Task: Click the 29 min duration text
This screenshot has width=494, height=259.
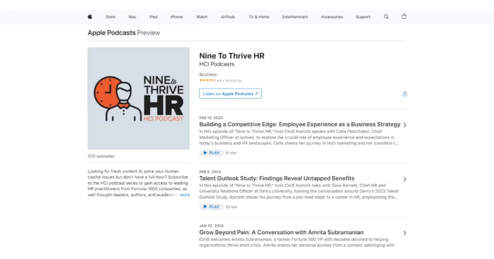Action: (x=231, y=207)
